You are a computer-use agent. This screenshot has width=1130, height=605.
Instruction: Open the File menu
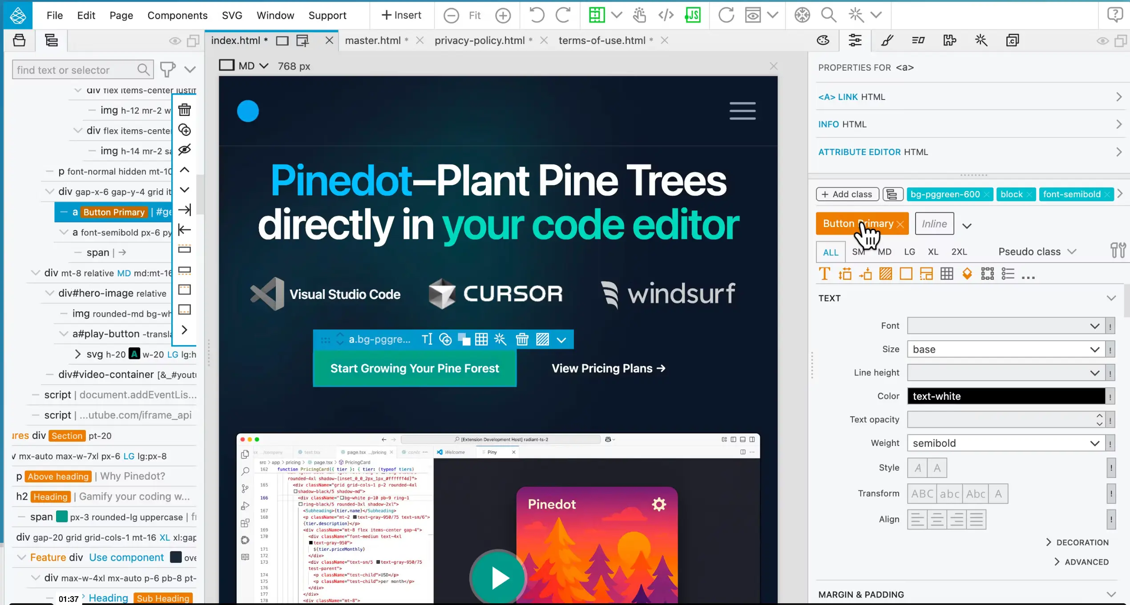click(54, 16)
